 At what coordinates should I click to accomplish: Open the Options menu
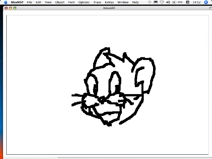pos(84,2)
